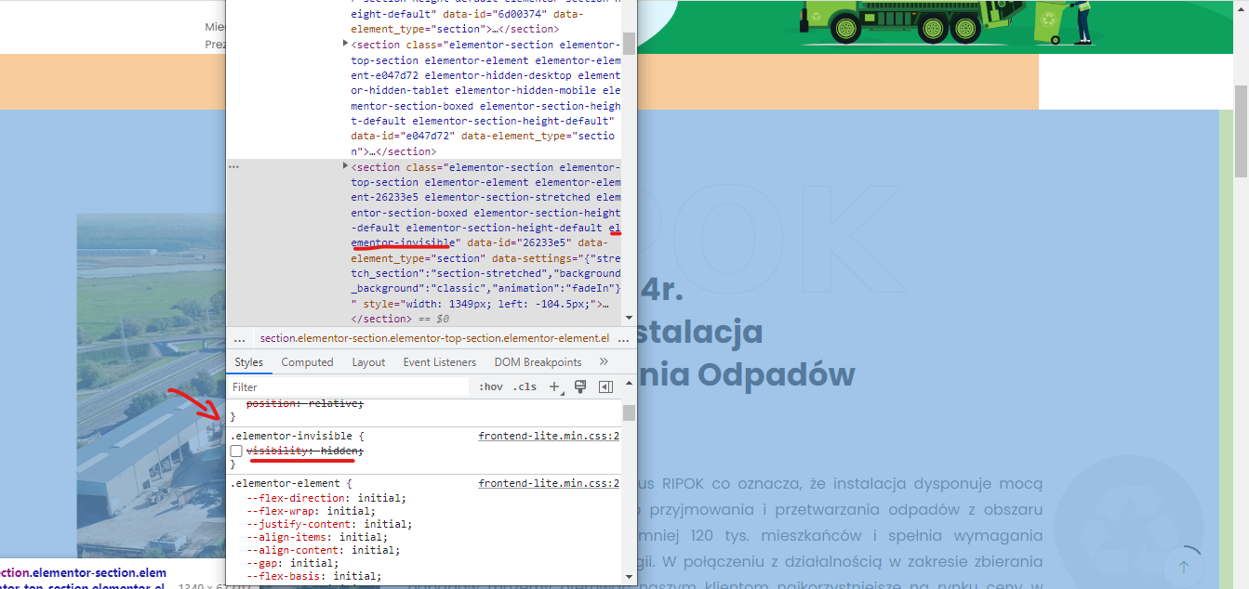Click the --flex-basis: initial property

click(313, 576)
